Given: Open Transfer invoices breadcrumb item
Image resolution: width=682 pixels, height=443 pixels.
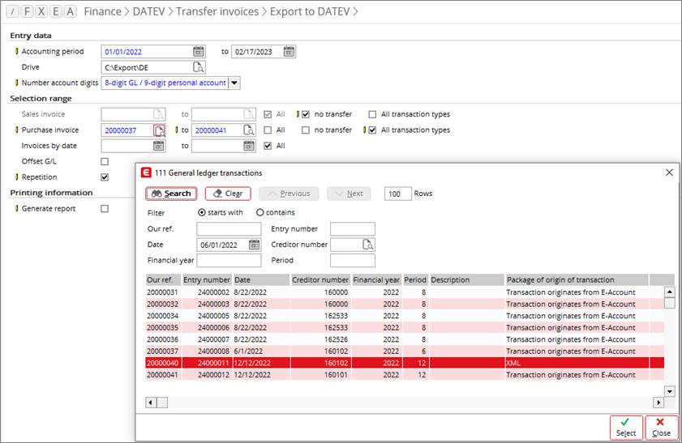Looking at the screenshot, I should pyautogui.click(x=217, y=11).
